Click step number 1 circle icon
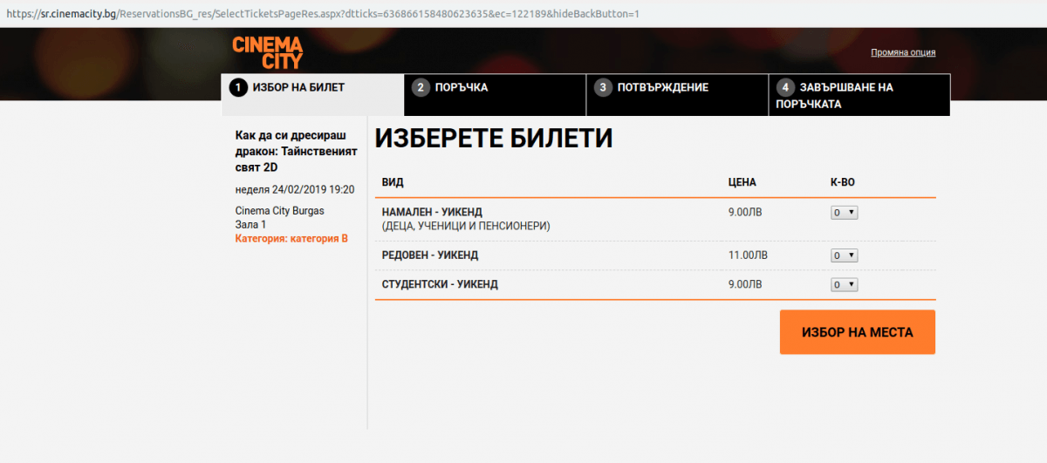 pyautogui.click(x=238, y=87)
